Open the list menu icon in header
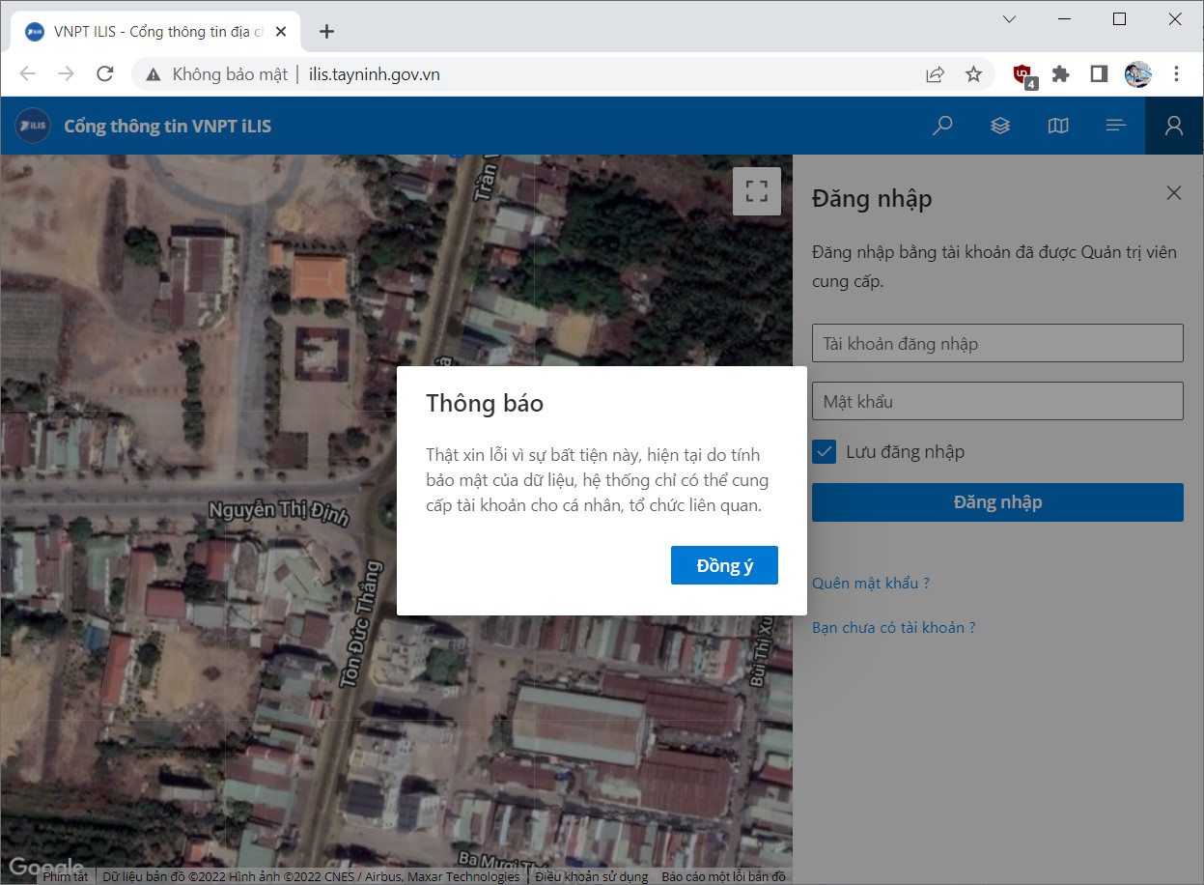Screen dimensions: 1204x885 [x=1116, y=126]
